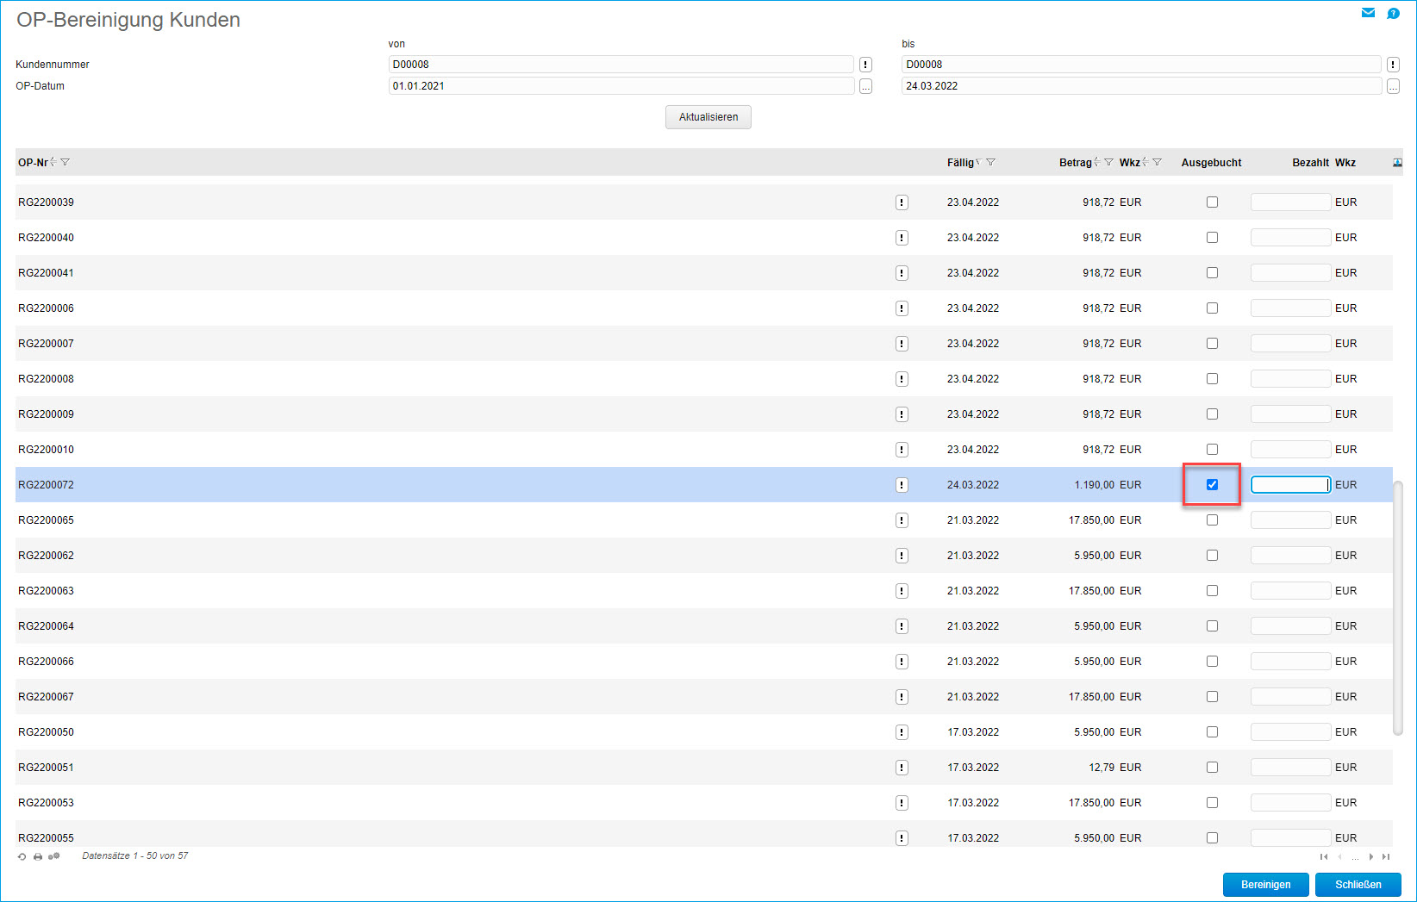1417x902 pixels.
Task: Open filter for the OP-Nr column
Action: (66, 163)
